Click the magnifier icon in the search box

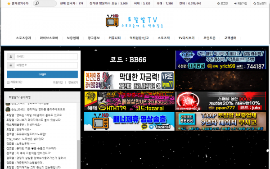tap(37, 3)
